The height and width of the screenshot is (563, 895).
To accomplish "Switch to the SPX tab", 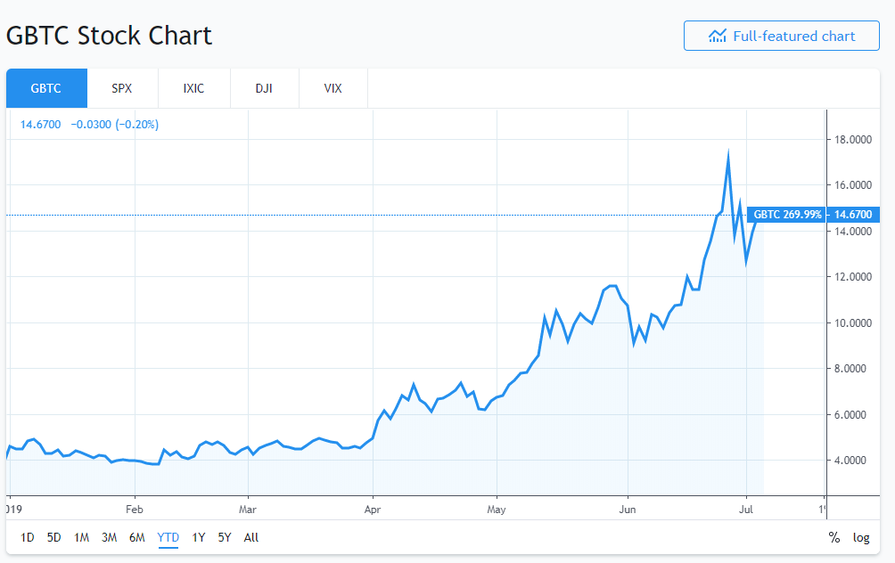I will [122, 88].
